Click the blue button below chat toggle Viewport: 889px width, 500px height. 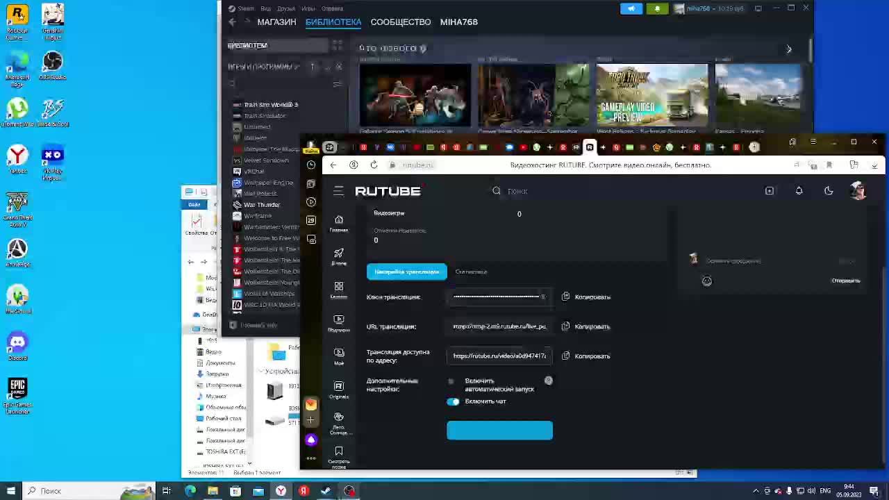[499, 431]
